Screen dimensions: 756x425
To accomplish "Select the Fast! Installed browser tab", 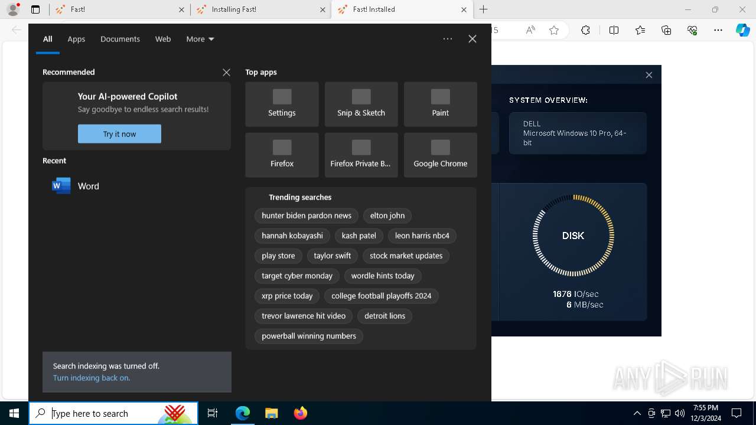I will tap(402, 9).
